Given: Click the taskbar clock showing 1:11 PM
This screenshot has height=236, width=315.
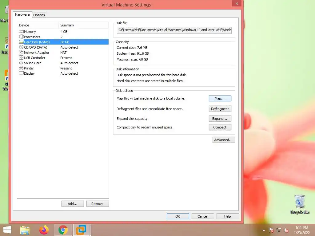Looking at the screenshot, I should tap(302, 228).
